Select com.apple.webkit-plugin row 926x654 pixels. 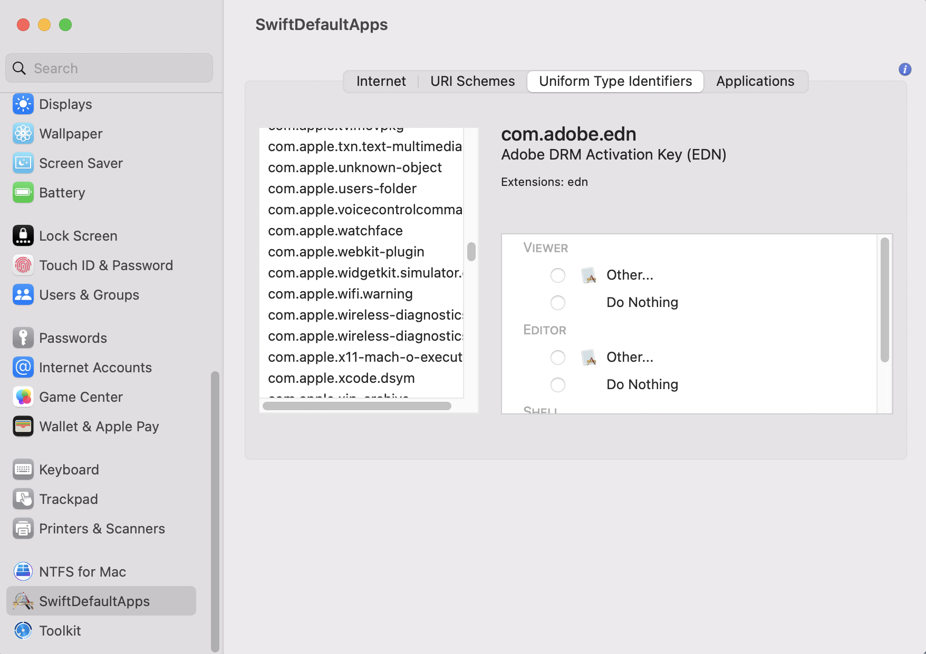(362, 252)
